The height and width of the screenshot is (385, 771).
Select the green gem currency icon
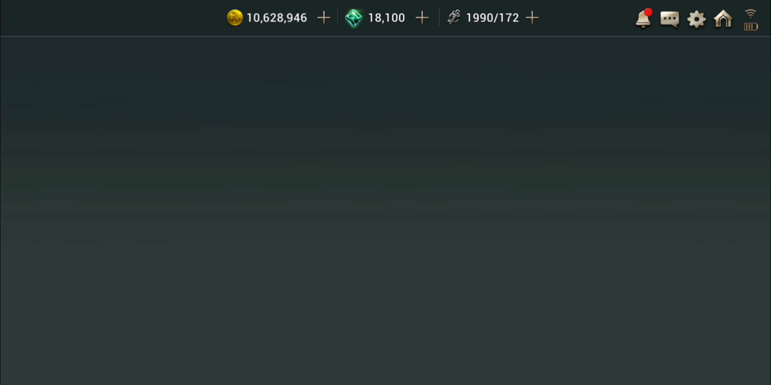353,18
